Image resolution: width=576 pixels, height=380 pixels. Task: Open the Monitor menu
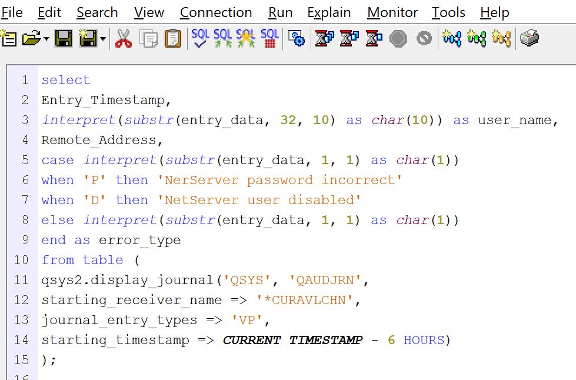(x=392, y=12)
